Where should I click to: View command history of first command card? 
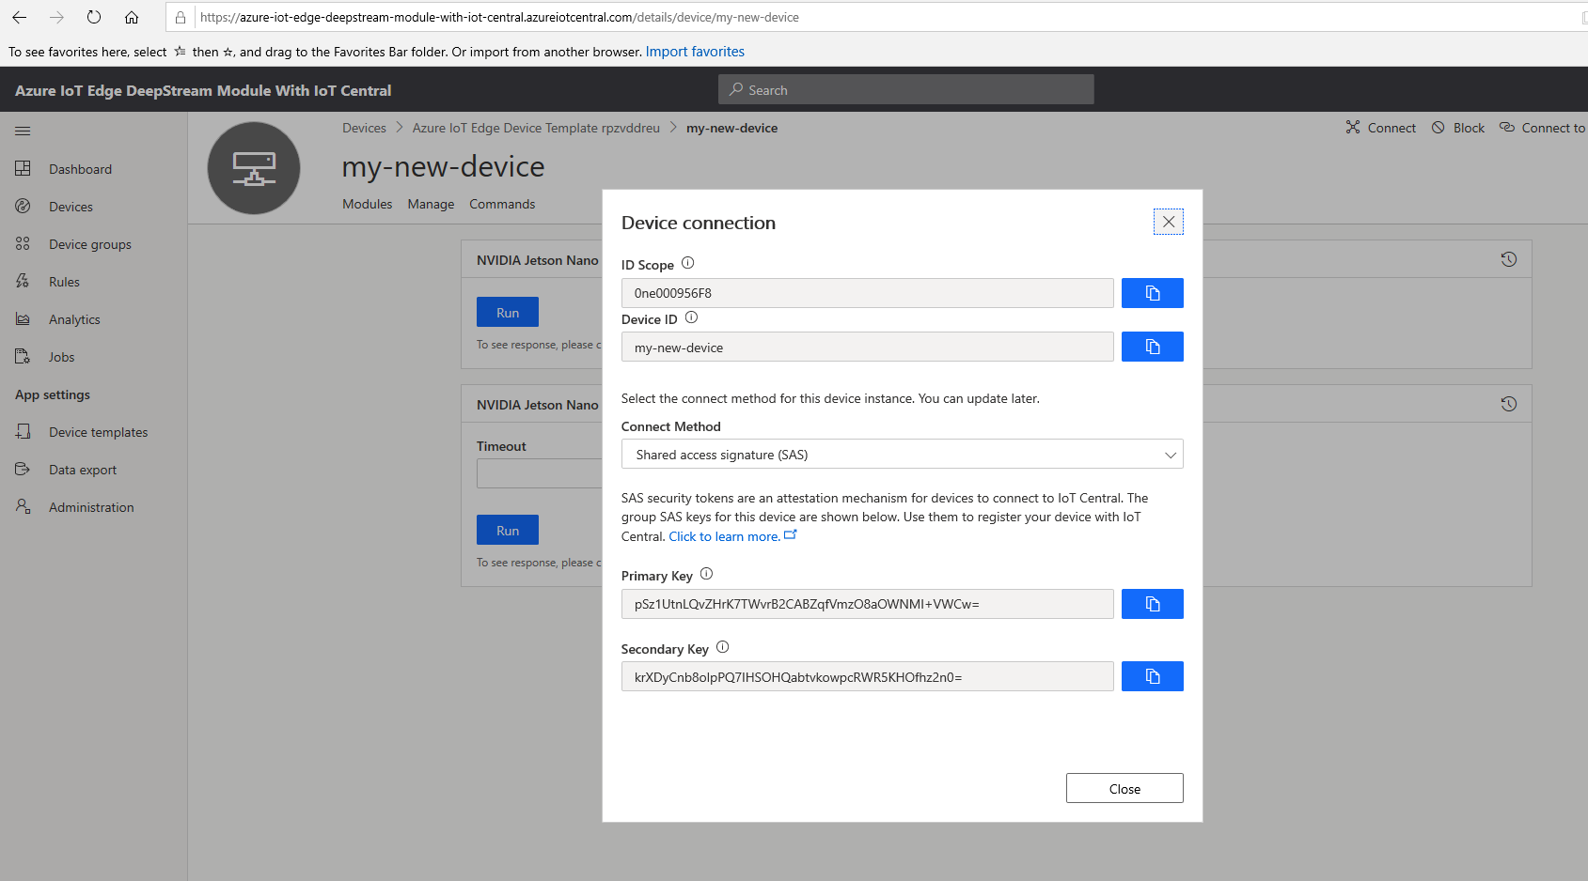(1509, 259)
